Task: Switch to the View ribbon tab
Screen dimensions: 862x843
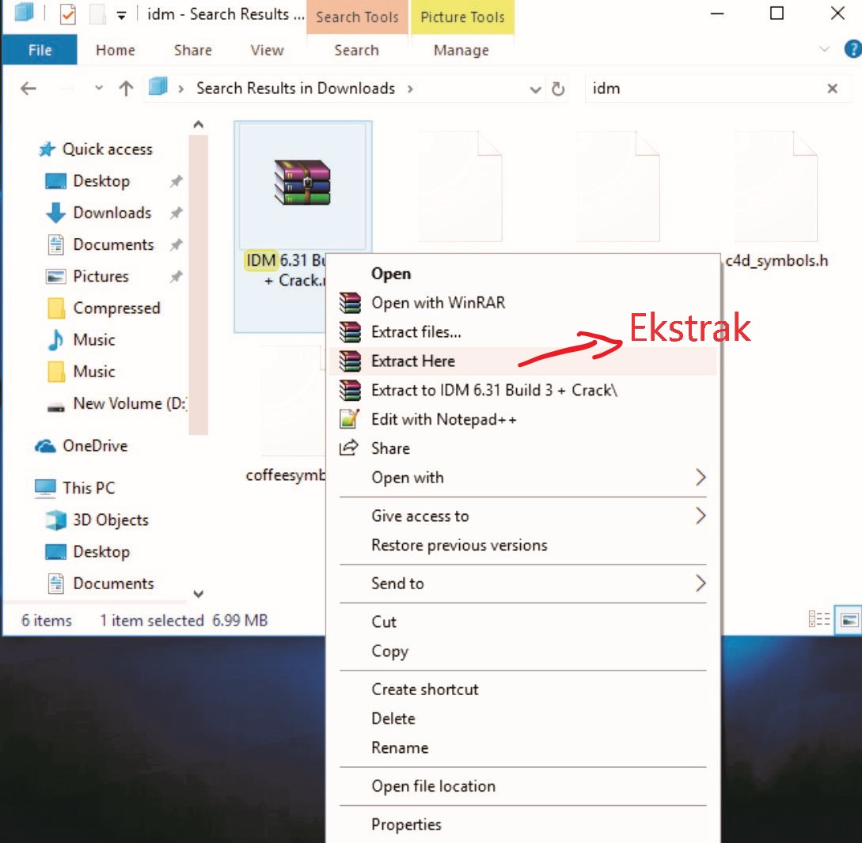Action: pyautogui.click(x=268, y=50)
